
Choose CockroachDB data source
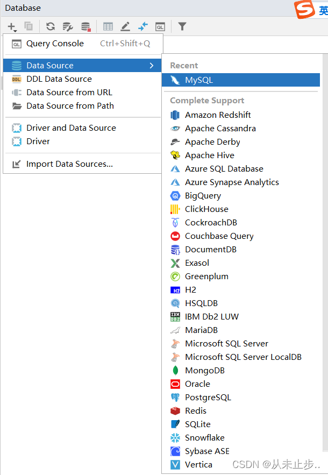(x=241, y=223)
